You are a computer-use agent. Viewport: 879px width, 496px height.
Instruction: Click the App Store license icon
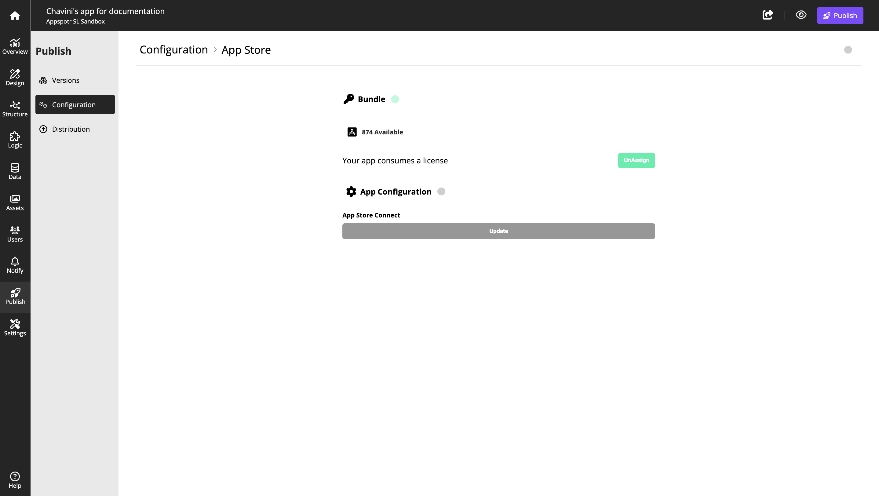tap(352, 132)
